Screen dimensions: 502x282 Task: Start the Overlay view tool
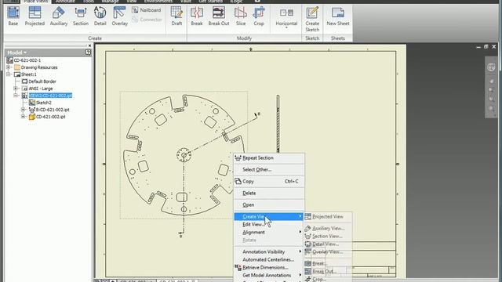[x=120, y=16]
